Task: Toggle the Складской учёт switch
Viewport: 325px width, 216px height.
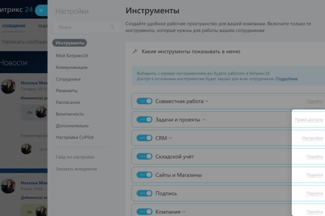Action: point(144,157)
